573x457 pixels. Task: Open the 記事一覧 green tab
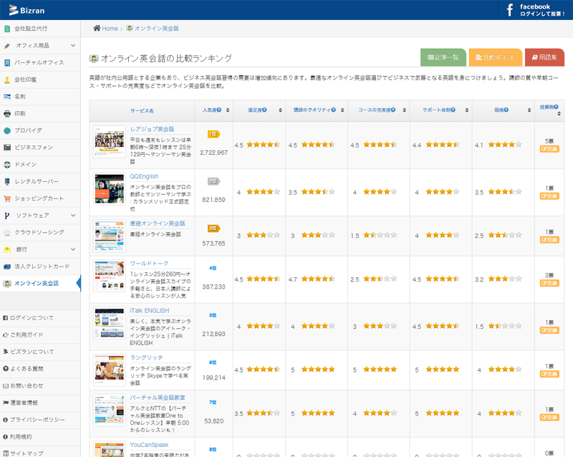(x=443, y=57)
